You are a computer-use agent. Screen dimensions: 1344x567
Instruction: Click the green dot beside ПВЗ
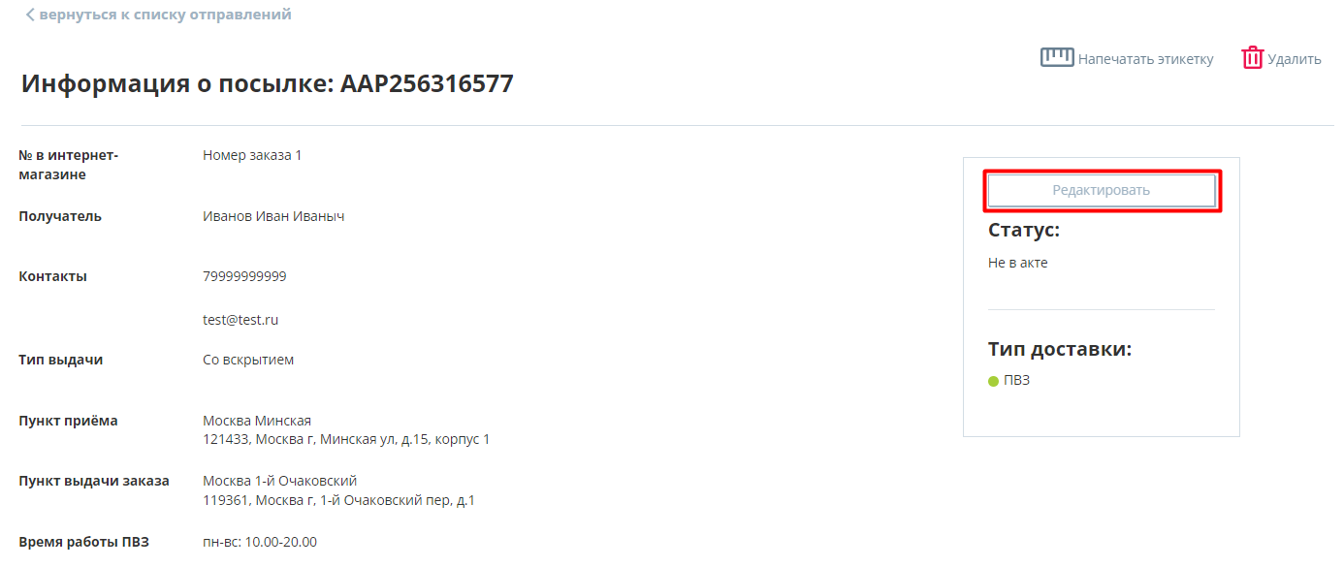coord(993,381)
